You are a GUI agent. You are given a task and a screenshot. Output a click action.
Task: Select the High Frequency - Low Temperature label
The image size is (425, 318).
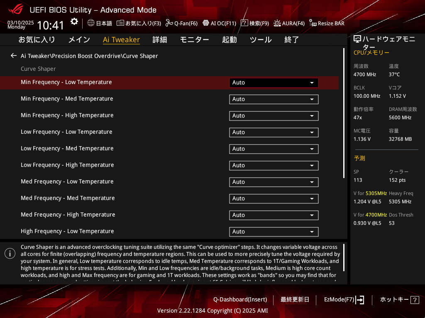click(67, 231)
